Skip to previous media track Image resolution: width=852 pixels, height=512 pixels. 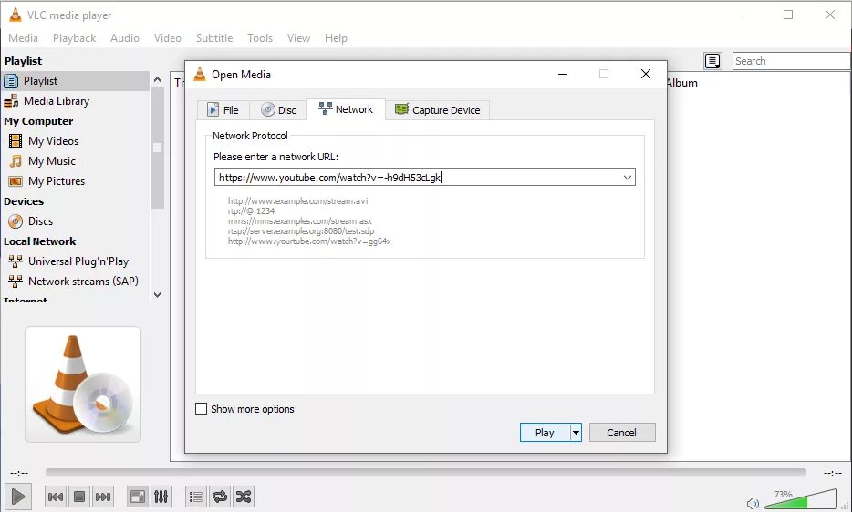56,497
